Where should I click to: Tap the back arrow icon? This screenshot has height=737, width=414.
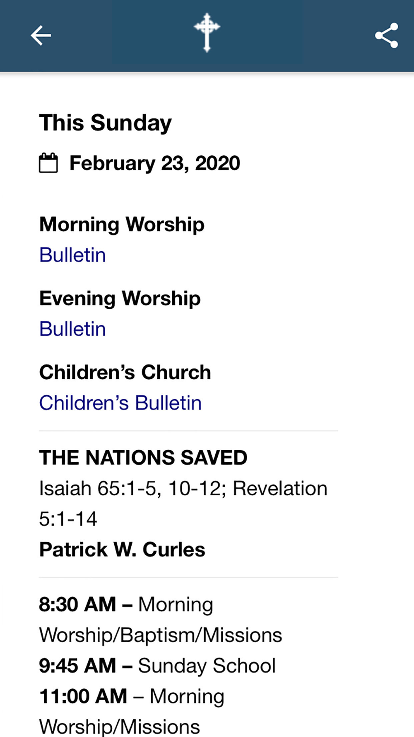point(41,35)
